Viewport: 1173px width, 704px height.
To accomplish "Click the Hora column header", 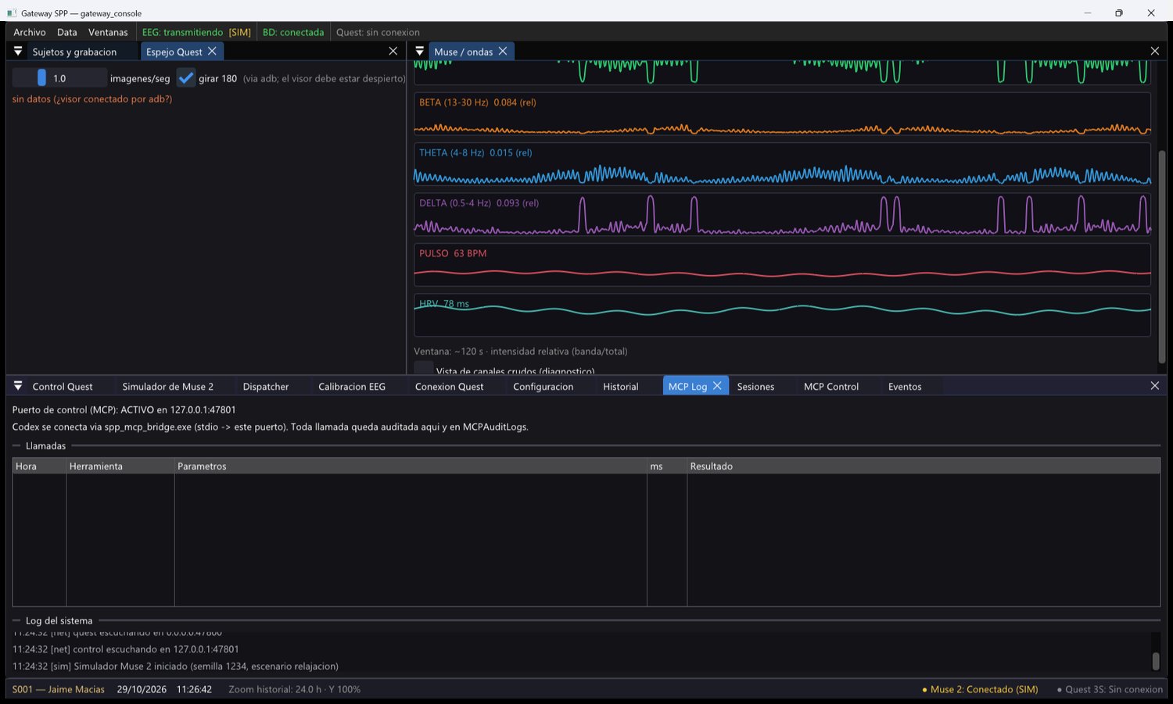I will [39, 466].
